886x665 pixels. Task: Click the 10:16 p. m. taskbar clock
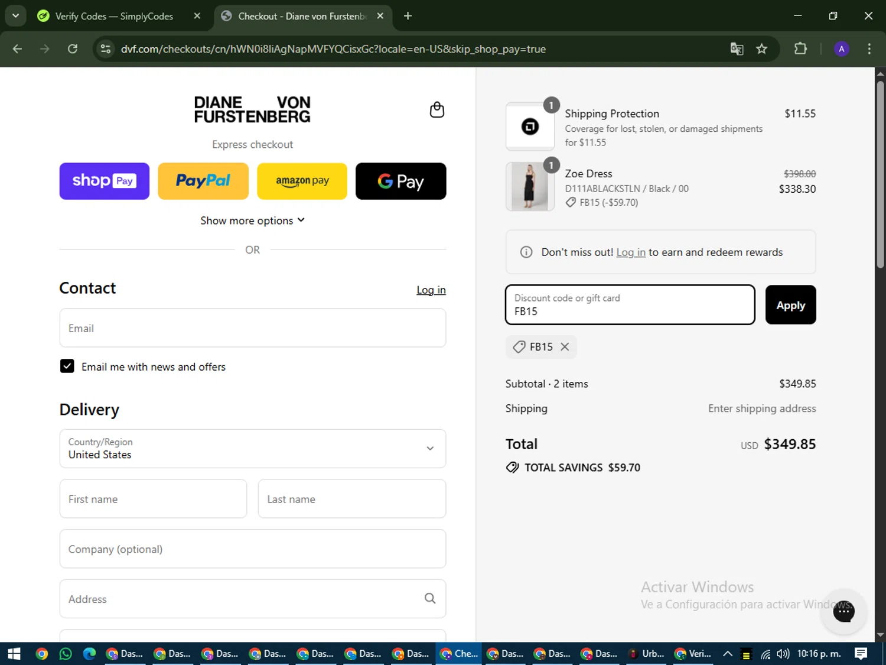[x=819, y=654]
